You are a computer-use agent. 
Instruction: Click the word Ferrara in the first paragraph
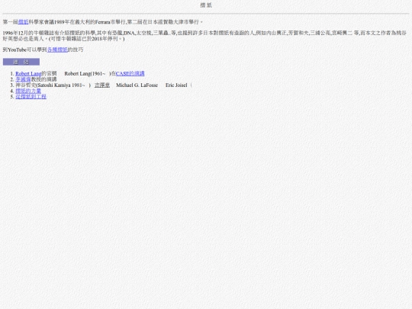click(x=102, y=22)
